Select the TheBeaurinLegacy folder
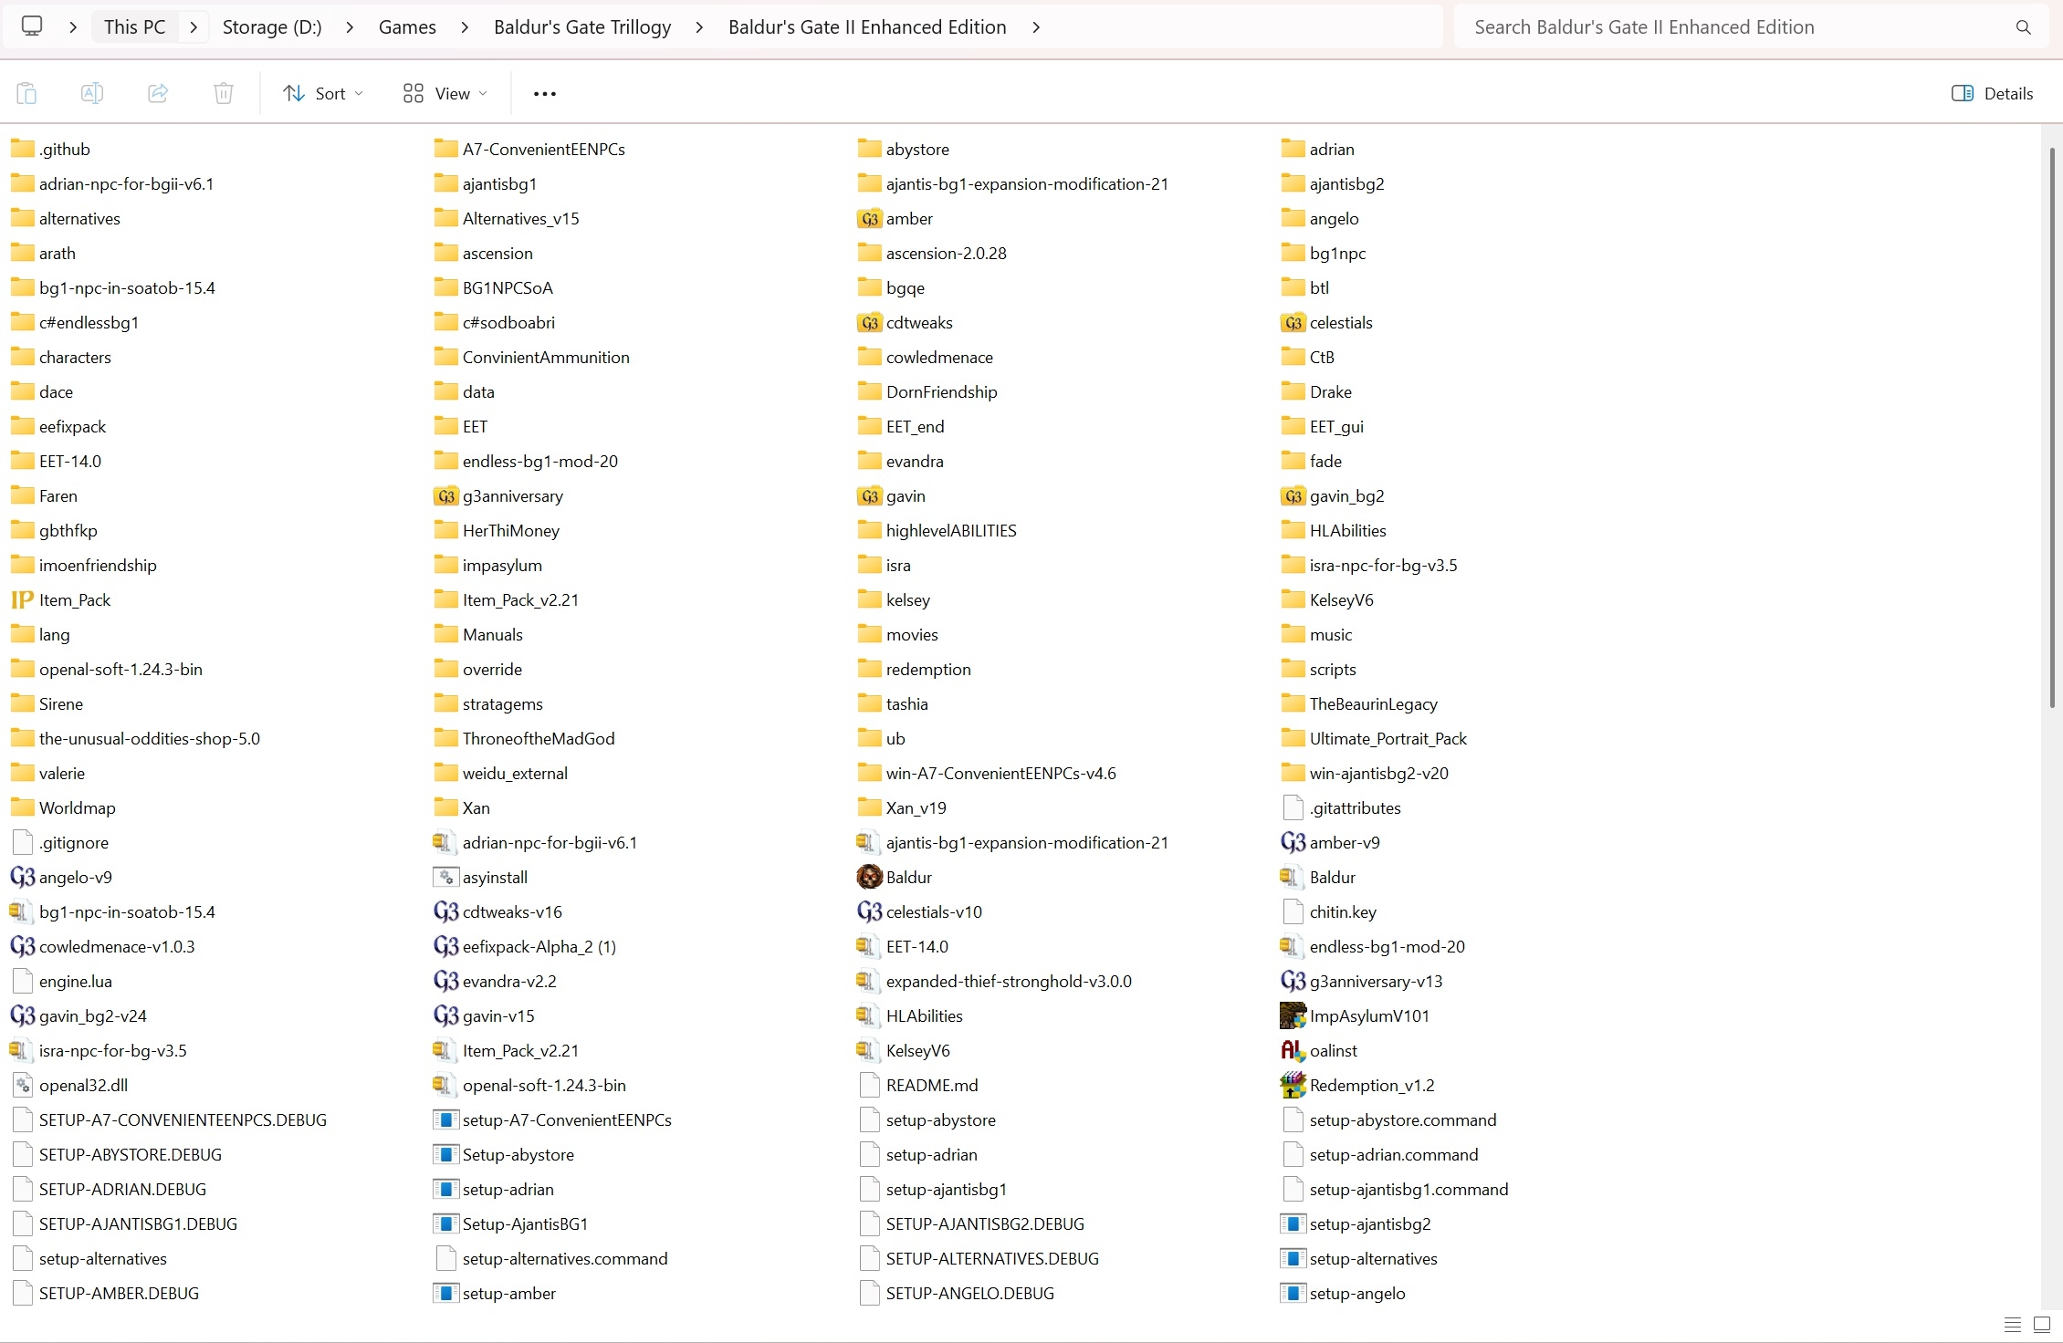 (1359, 704)
